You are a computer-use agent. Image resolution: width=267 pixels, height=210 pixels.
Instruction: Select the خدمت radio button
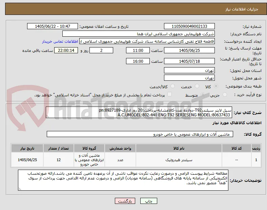point(197,86)
